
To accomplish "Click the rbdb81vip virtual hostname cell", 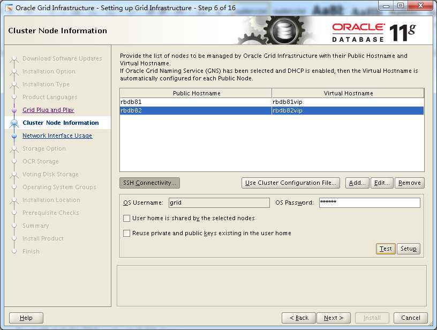I will [x=348, y=102].
